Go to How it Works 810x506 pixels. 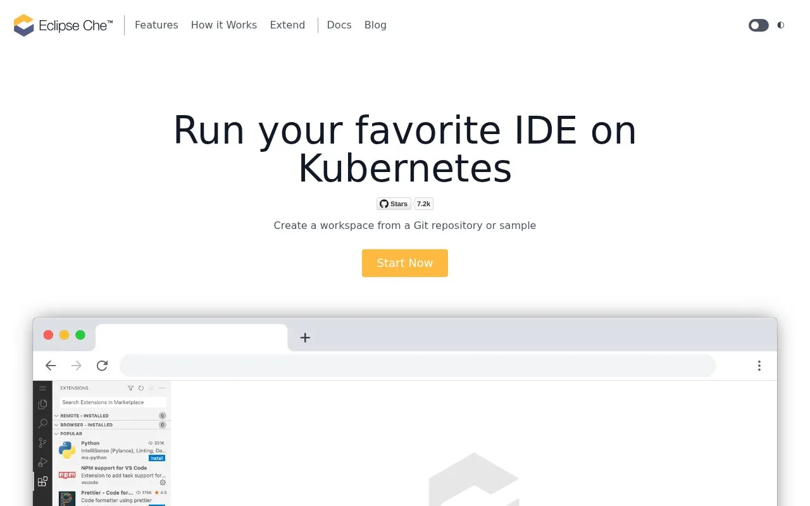coord(224,25)
